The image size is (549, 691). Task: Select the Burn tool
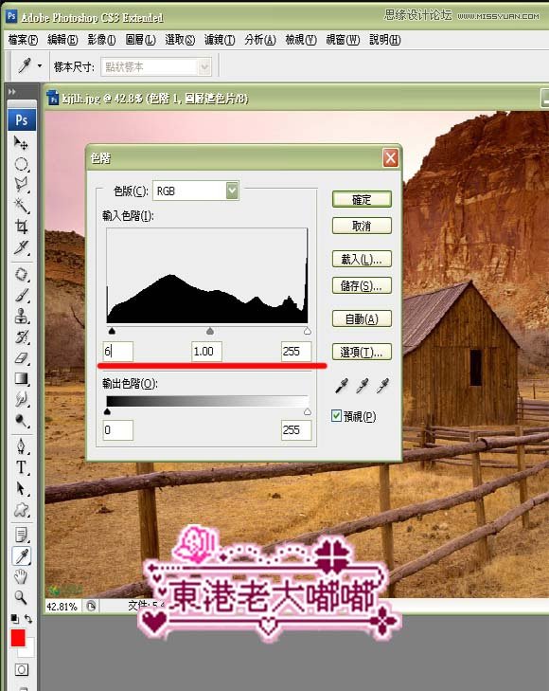[x=21, y=421]
